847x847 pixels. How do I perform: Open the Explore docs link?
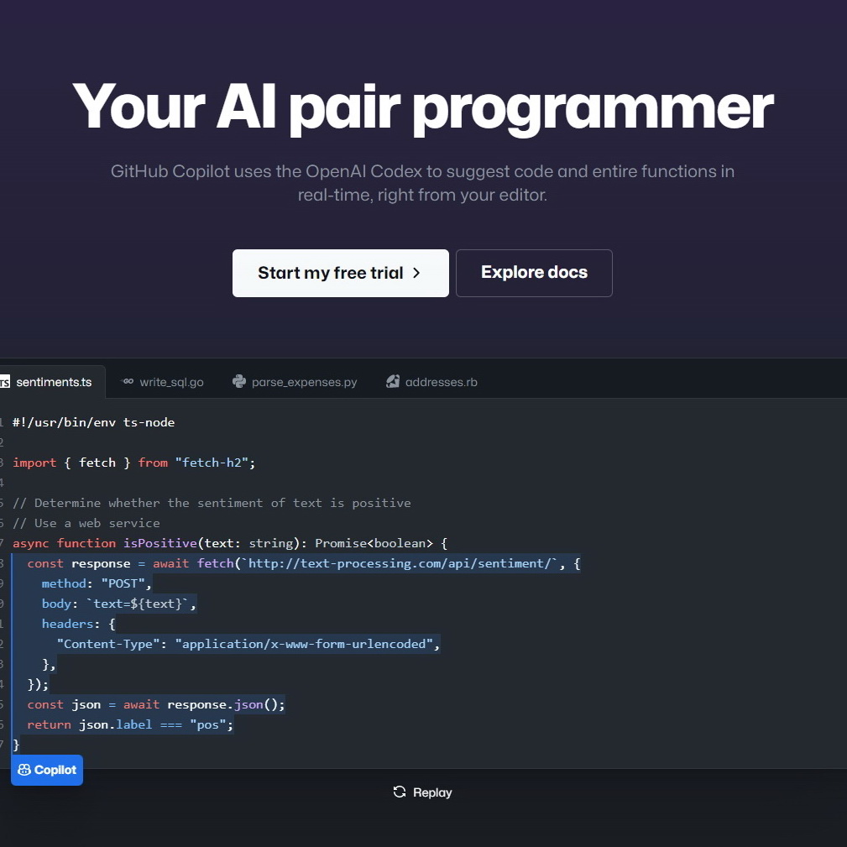pyautogui.click(x=534, y=273)
